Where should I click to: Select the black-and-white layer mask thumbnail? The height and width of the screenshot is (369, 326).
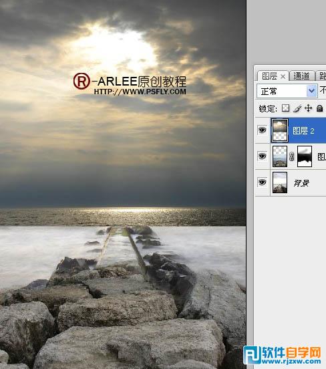(305, 156)
